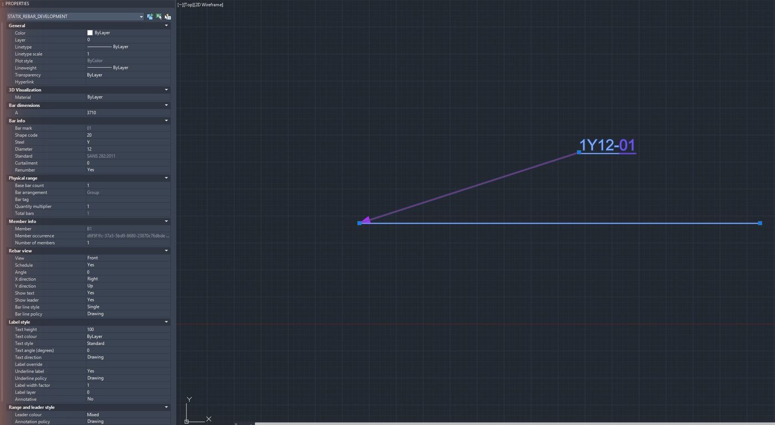The height and width of the screenshot is (425, 775).
Task: Click the UCS origin icon in the viewport
Action: 187,421
